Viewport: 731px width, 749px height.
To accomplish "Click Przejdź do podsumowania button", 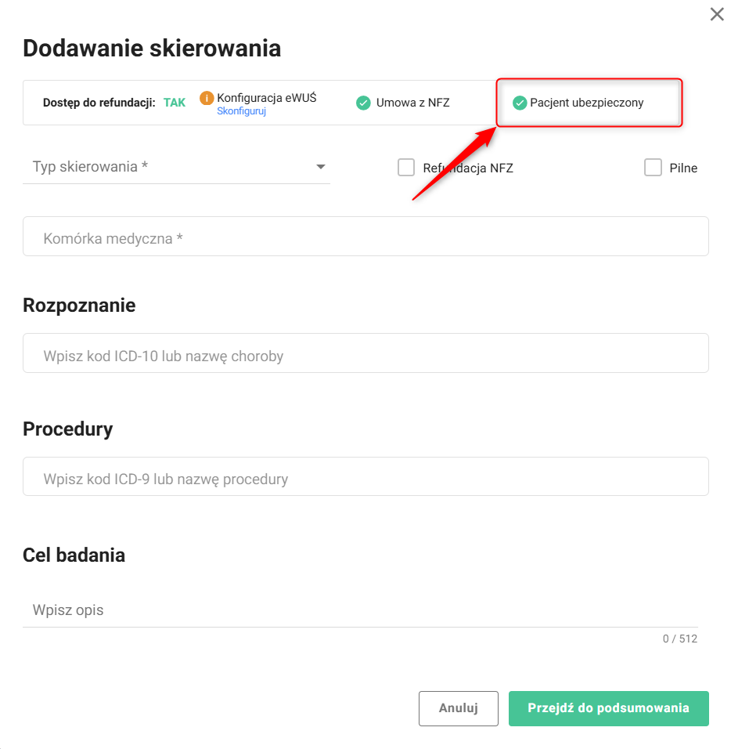I will (608, 708).
